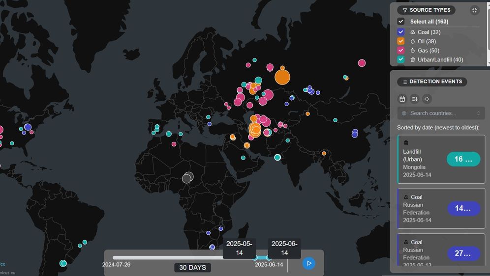Open the Mongolia Landfill detection event
The image size is (490, 276).
point(441,159)
